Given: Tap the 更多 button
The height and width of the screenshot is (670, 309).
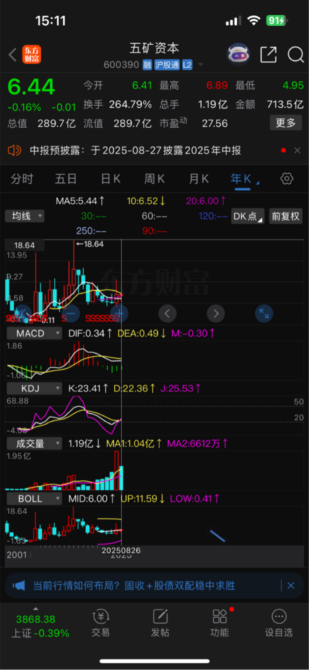Looking at the screenshot, I should click(286, 123).
